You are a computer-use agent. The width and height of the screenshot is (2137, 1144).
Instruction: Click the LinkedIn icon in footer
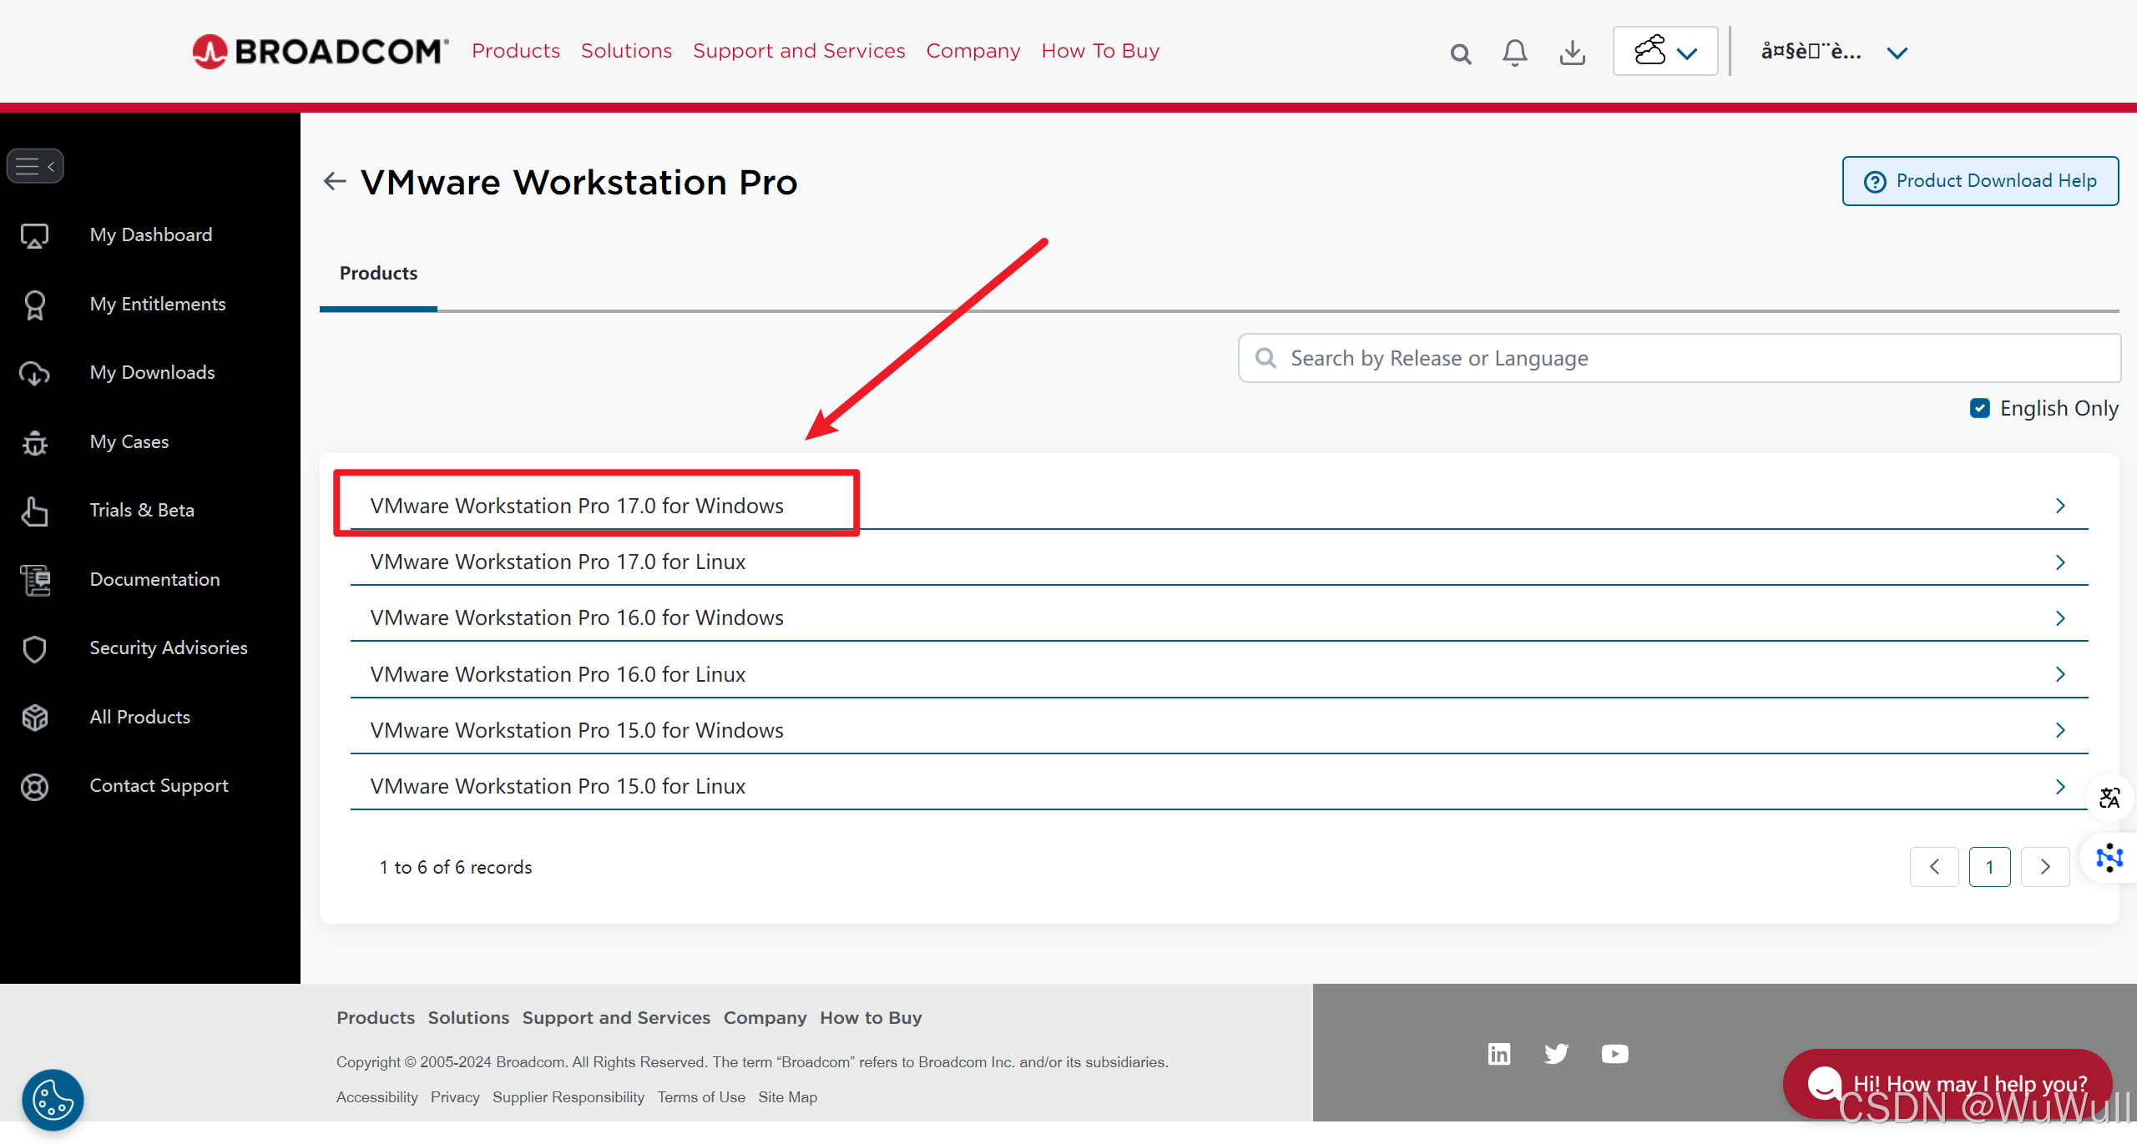pyautogui.click(x=1499, y=1054)
